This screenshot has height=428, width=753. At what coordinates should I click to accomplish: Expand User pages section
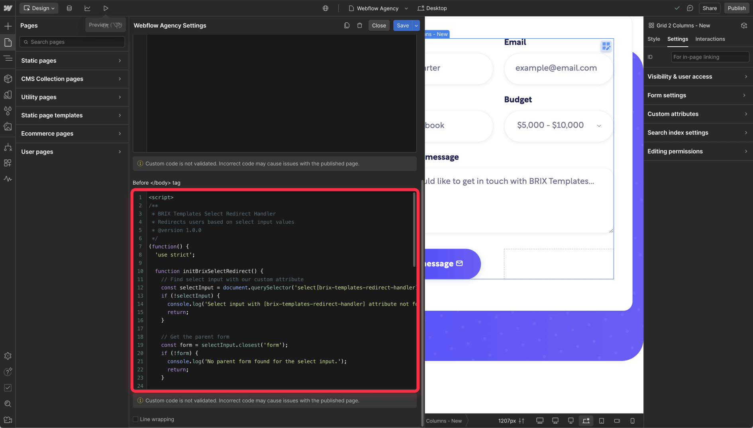click(x=72, y=152)
